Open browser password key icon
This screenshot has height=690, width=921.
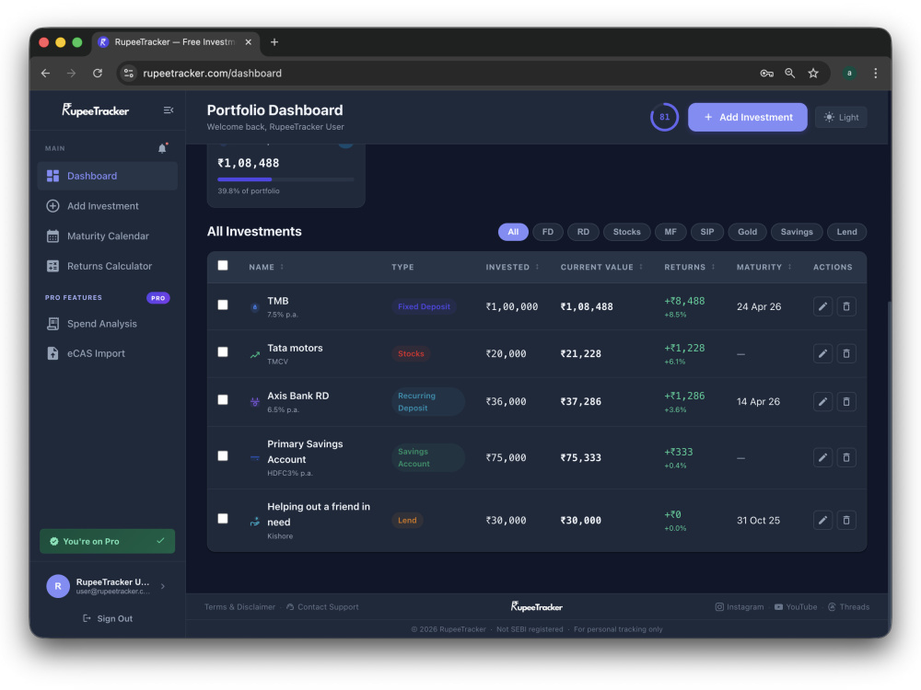(x=766, y=74)
